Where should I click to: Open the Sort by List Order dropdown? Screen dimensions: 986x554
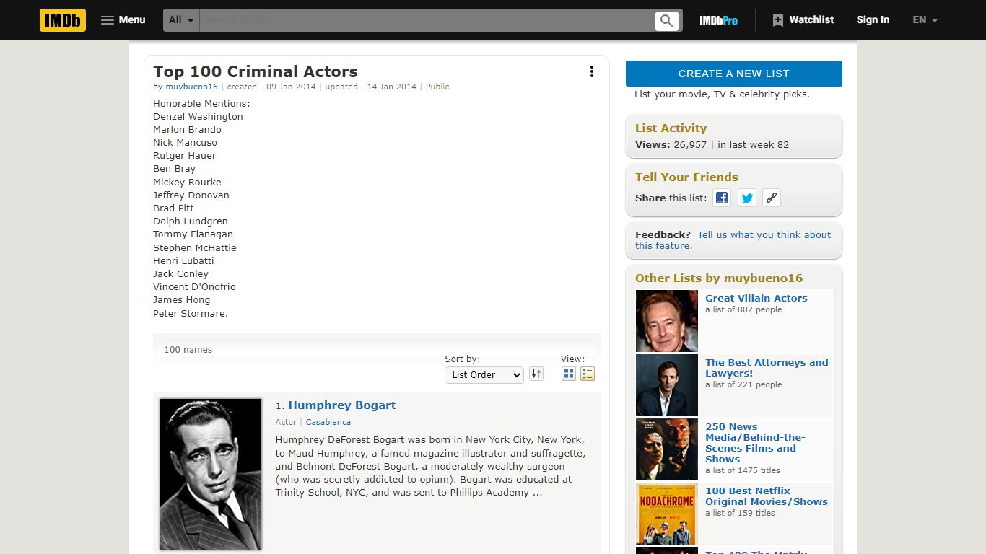[484, 374]
